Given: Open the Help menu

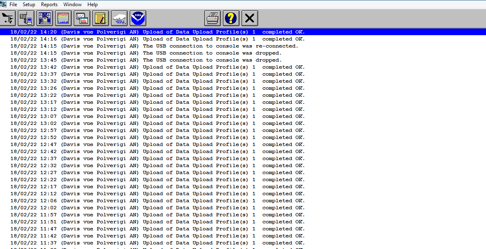Looking at the screenshot, I should [x=93, y=5].
